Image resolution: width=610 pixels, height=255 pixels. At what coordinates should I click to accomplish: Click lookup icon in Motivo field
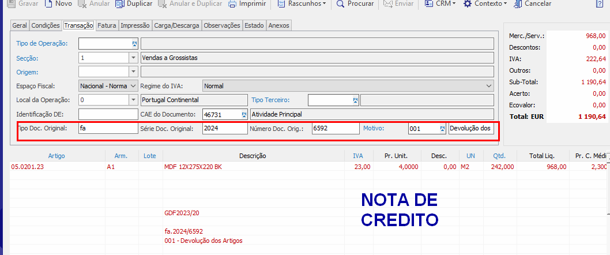coord(442,129)
